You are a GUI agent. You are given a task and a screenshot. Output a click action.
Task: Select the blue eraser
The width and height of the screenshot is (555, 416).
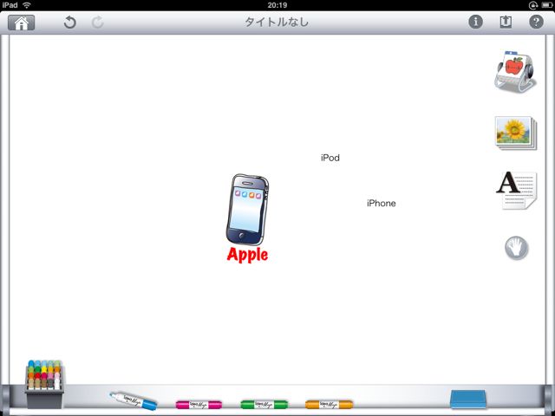click(x=468, y=400)
